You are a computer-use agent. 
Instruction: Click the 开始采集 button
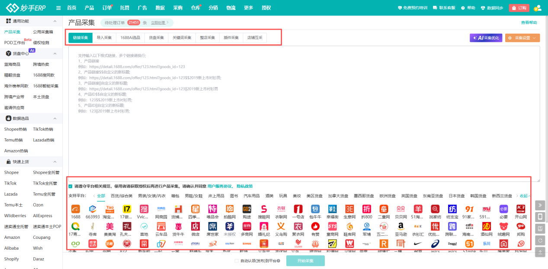click(305, 261)
